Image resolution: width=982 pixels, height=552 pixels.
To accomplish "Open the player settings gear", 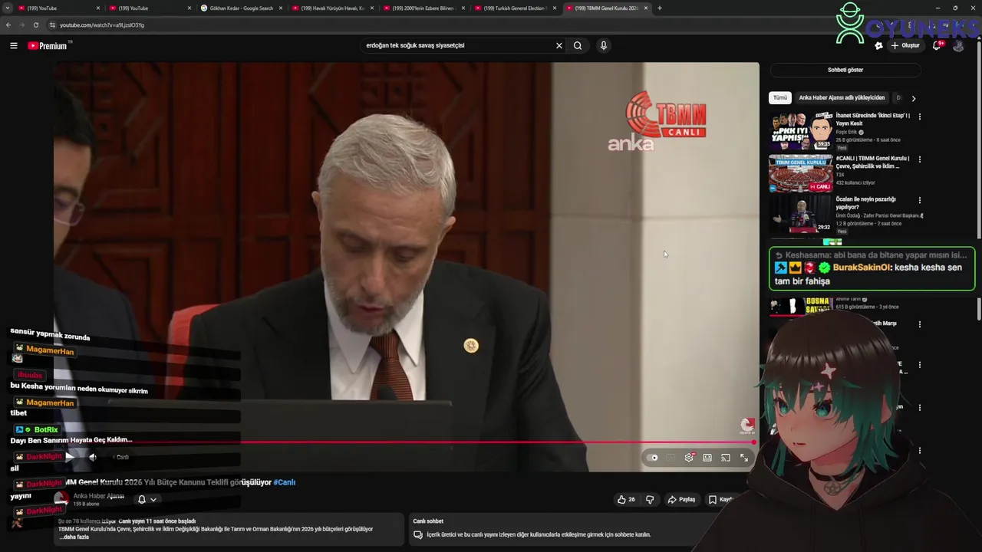I will click(x=689, y=458).
